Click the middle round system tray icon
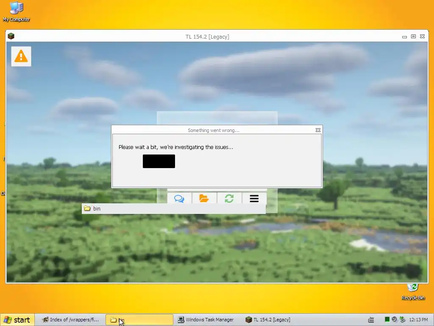 coord(395,320)
